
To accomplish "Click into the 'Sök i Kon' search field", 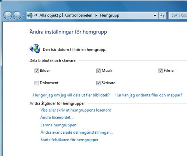I will pos(178,15).
